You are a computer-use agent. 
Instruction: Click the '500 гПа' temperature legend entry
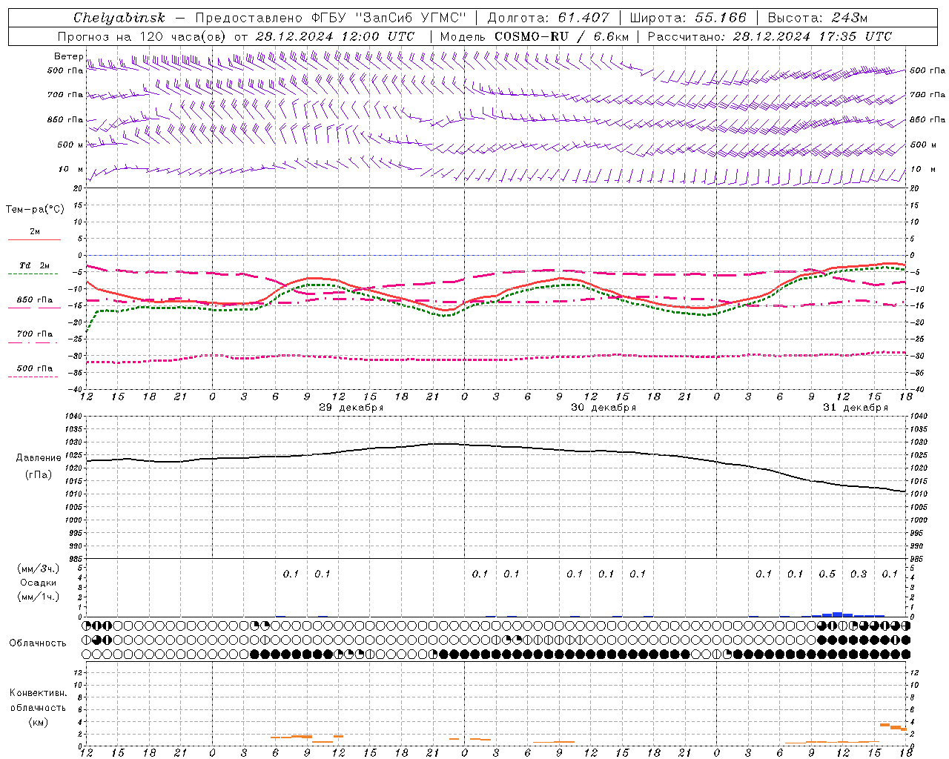(x=34, y=368)
